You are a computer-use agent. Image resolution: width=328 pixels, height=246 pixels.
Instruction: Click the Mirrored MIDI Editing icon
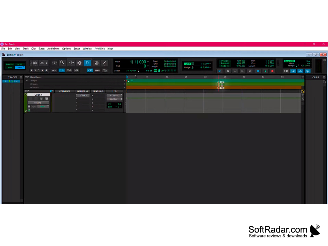click(98, 70)
